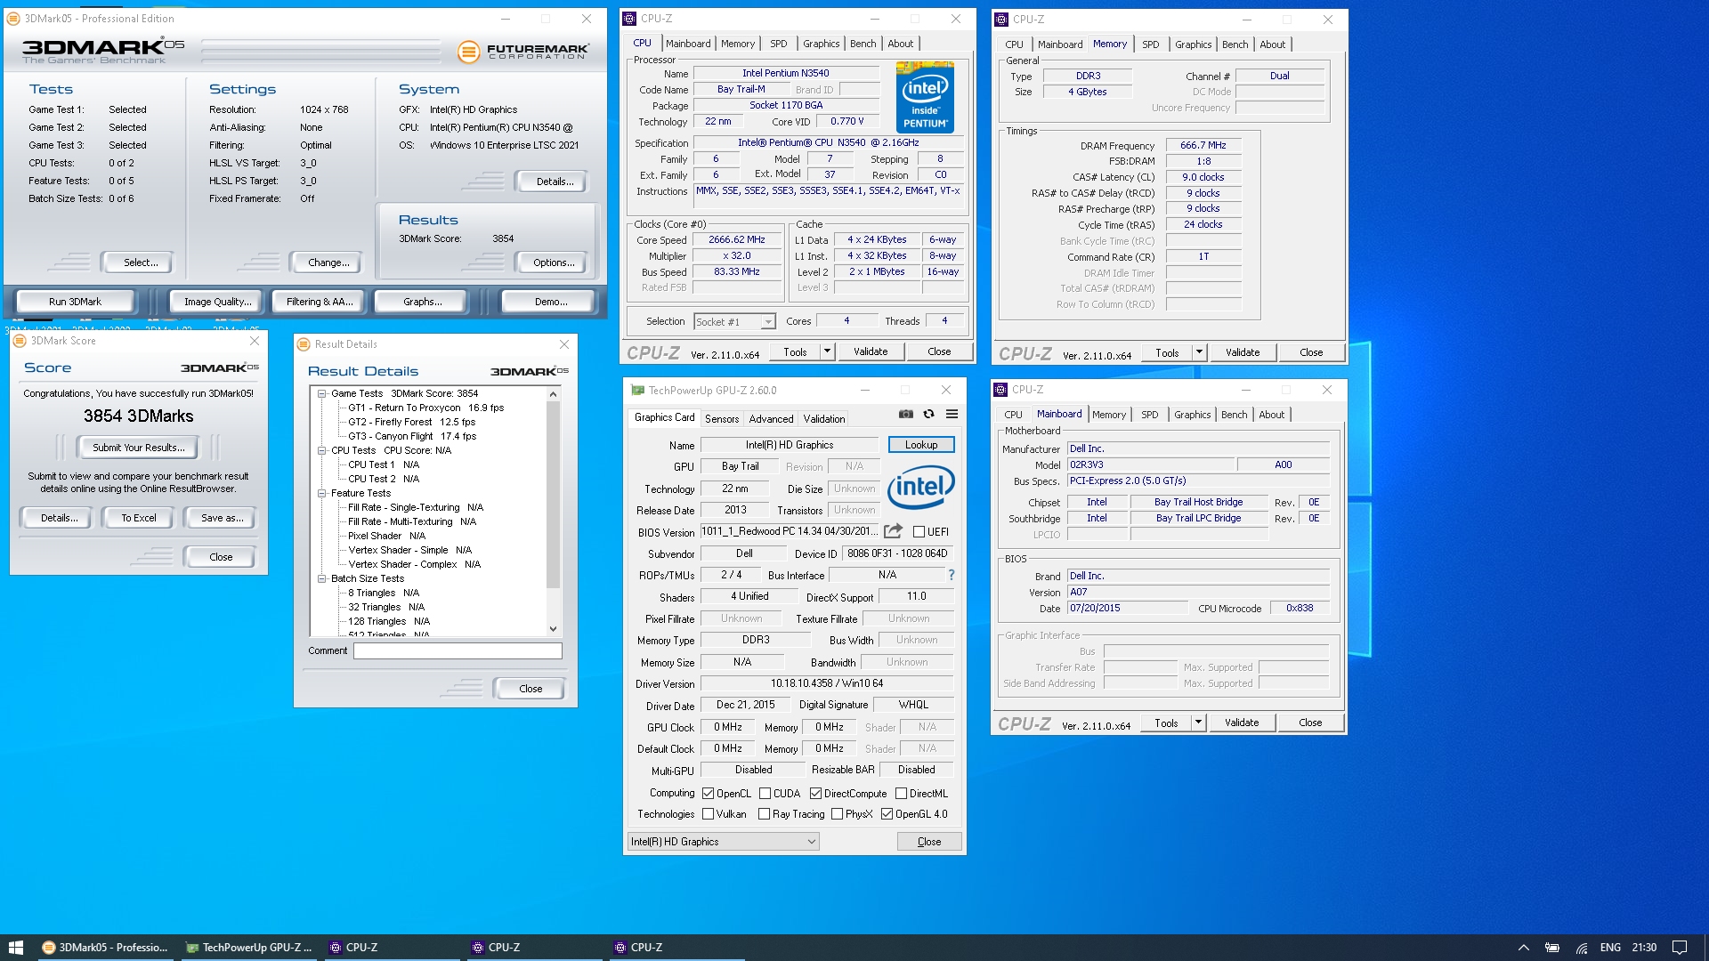1709x961 pixels.
Task: Click the Result Details scrollbar down arrow
Action: (553, 629)
